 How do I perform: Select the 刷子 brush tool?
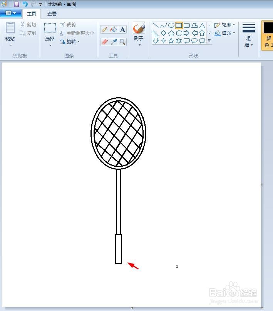(x=139, y=28)
